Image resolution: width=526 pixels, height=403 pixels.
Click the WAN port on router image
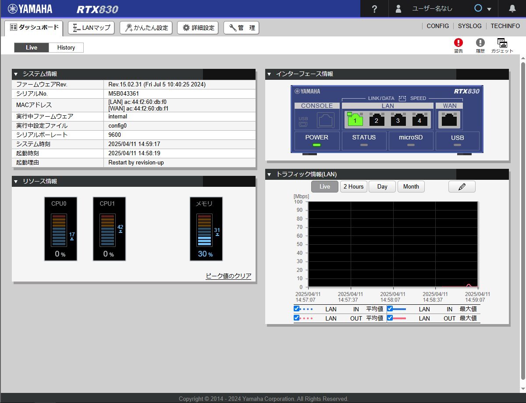pos(449,119)
